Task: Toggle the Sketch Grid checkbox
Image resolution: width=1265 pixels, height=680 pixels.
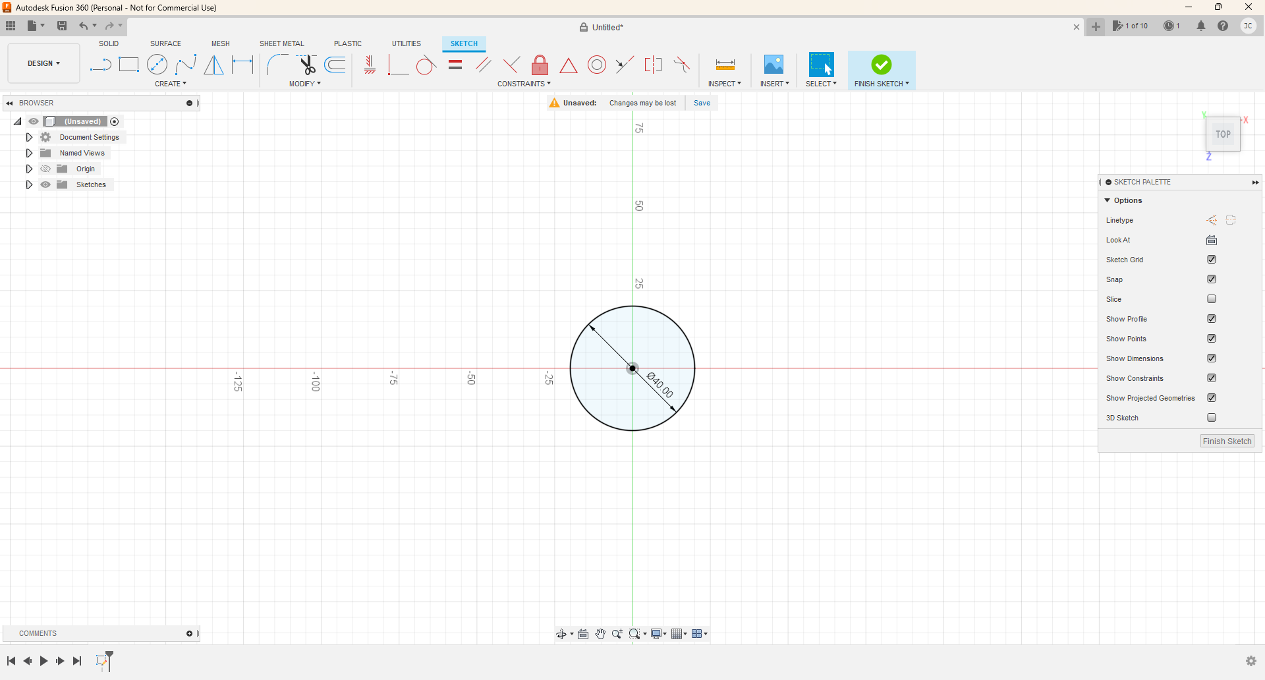Action: click(1212, 260)
